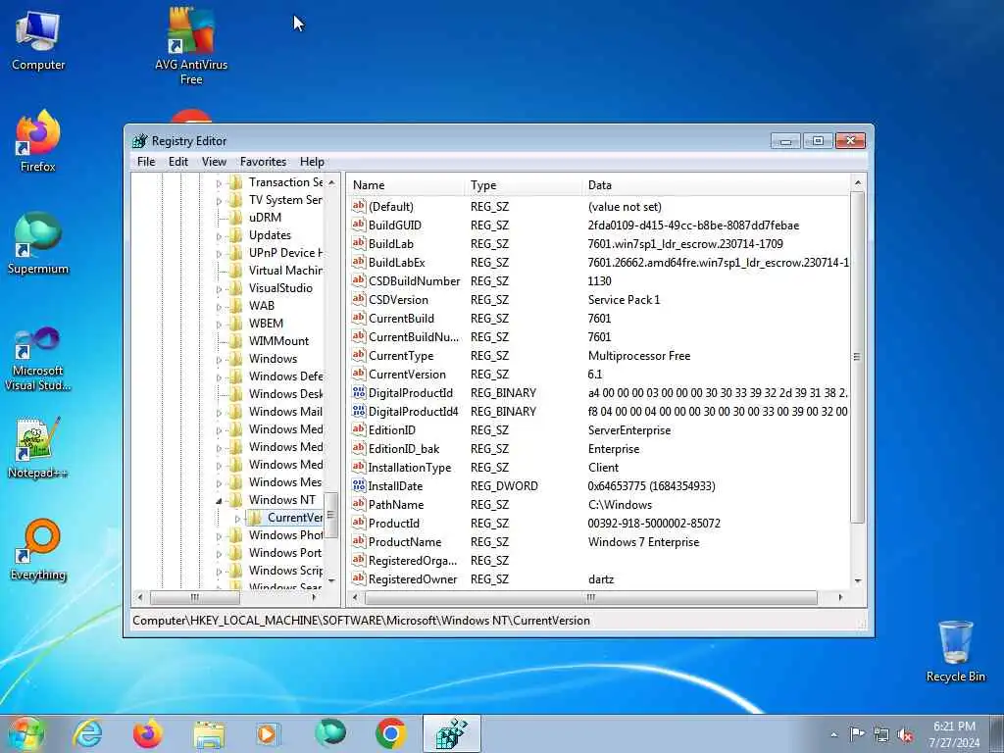Expand the Transaction Server tree node
This screenshot has width=1004, height=753.
[219, 183]
